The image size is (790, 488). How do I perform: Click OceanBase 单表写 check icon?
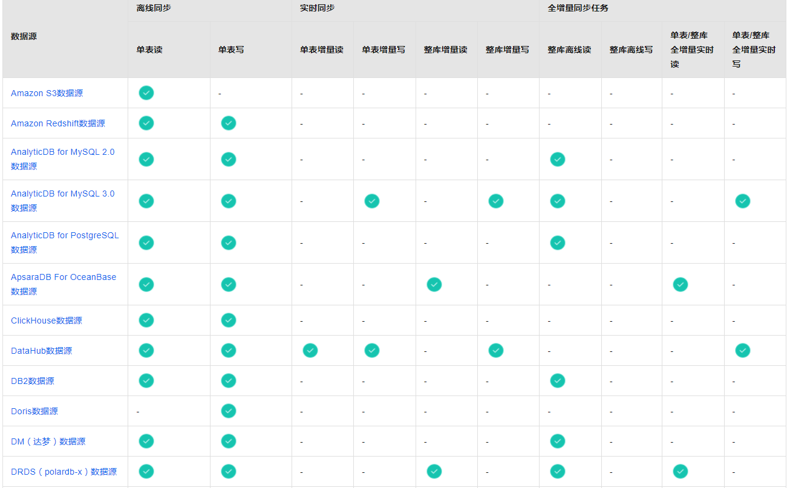click(229, 284)
